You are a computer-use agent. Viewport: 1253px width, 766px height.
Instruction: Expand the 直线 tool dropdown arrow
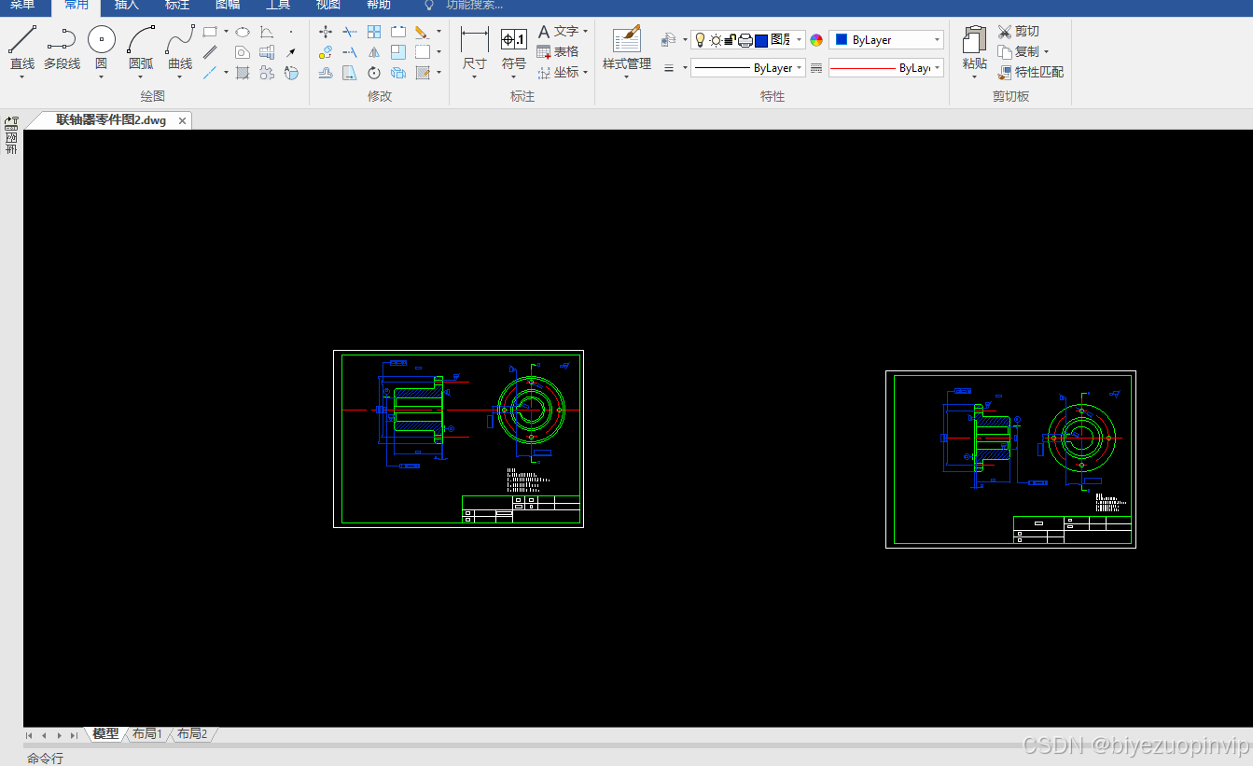click(22, 77)
